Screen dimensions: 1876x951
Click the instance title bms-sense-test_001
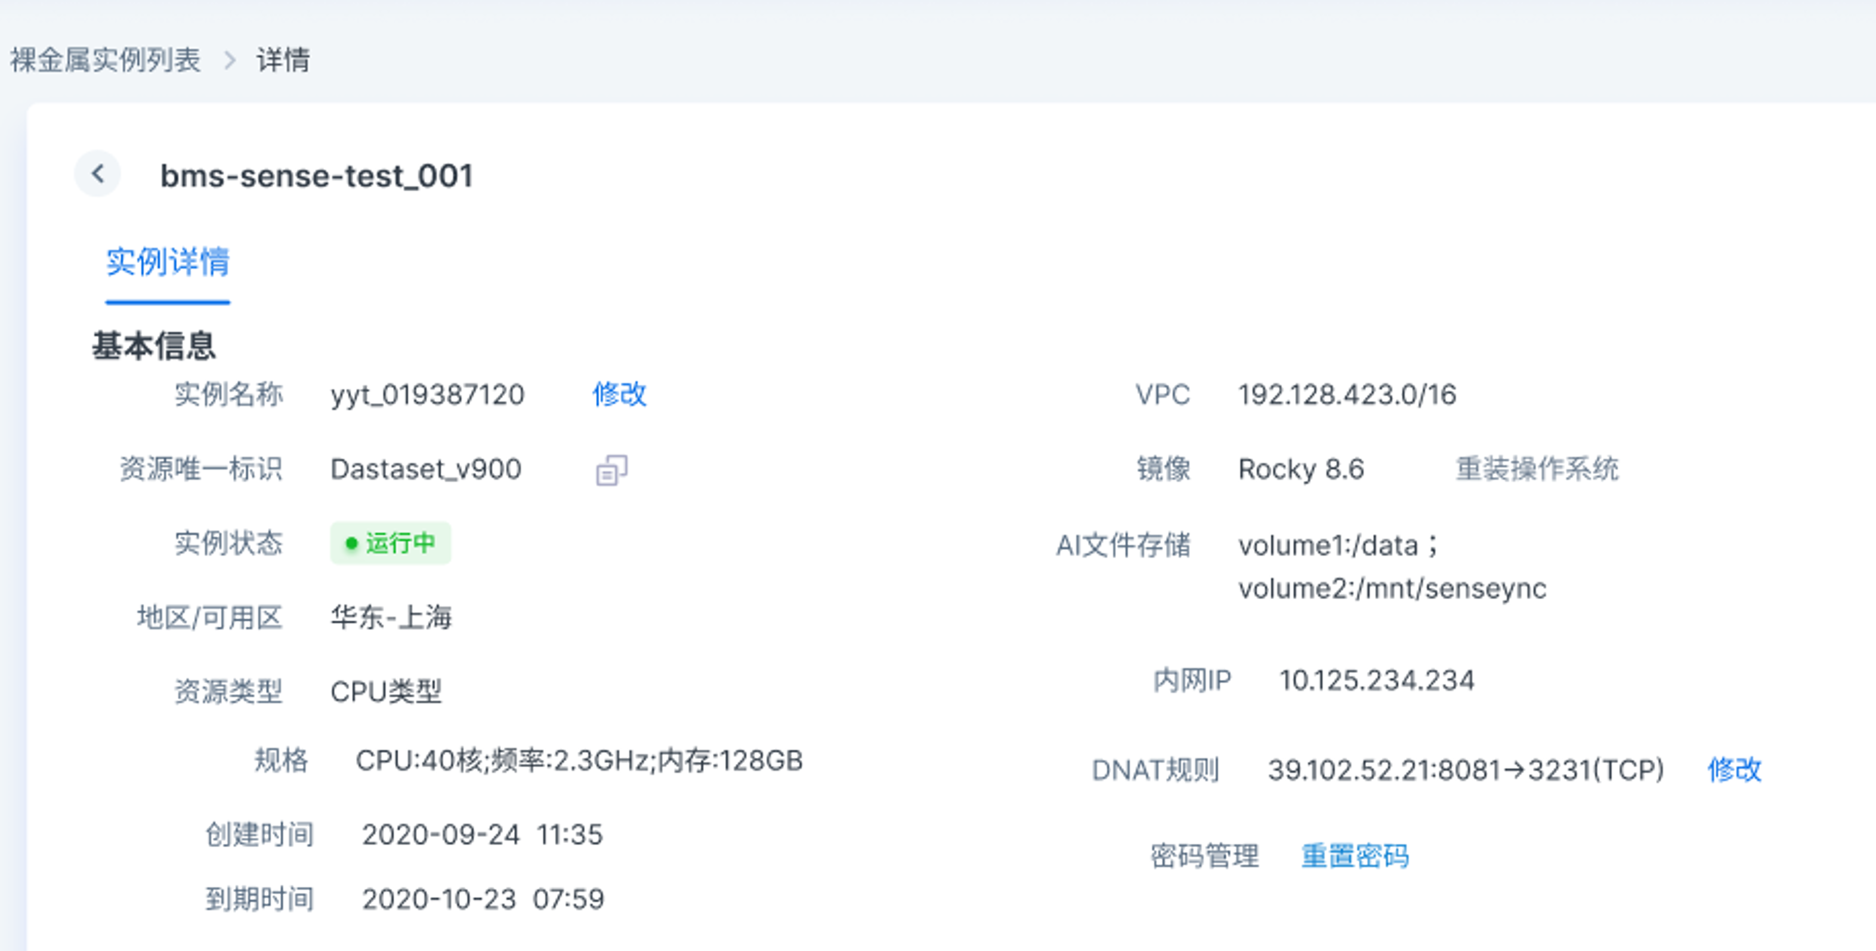tap(317, 176)
